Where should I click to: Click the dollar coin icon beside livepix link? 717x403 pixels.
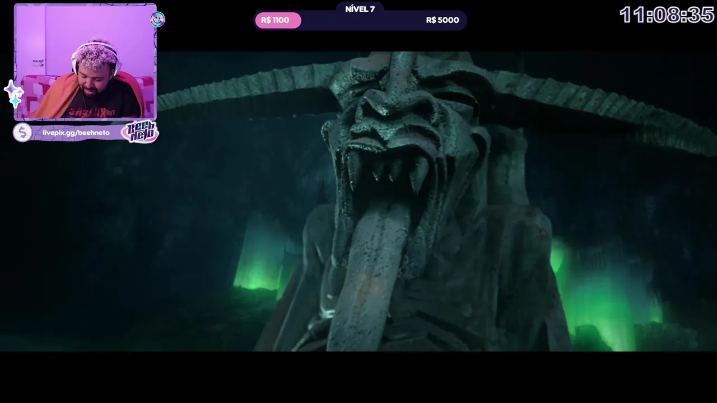(22, 133)
